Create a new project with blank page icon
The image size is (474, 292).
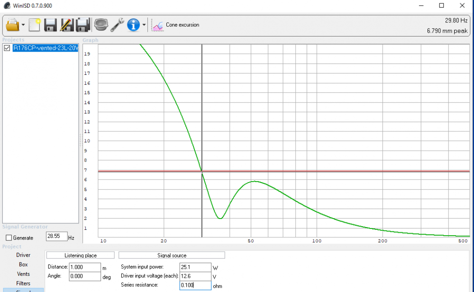35,25
